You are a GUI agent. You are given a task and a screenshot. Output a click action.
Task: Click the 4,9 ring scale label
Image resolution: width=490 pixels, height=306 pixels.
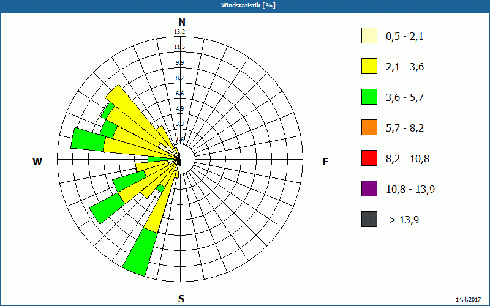tap(179, 109)
